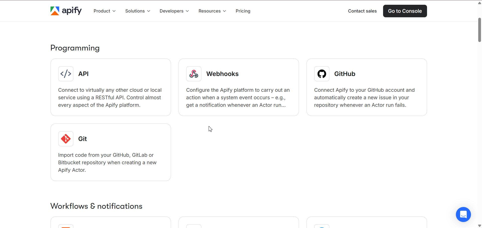
Task: Open the chat messenger bubble
Action: pyautogui.click(x=463, y=214)
